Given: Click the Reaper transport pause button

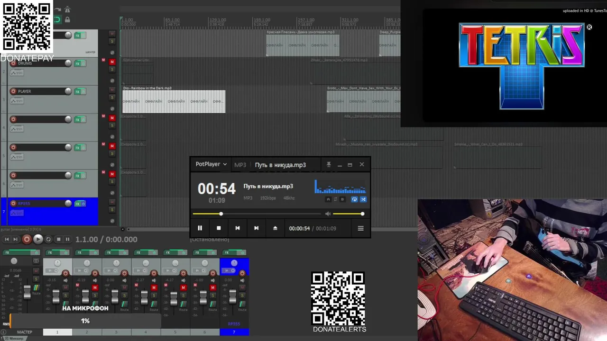Looking at the screenshot, I should [x=67, y=240].
